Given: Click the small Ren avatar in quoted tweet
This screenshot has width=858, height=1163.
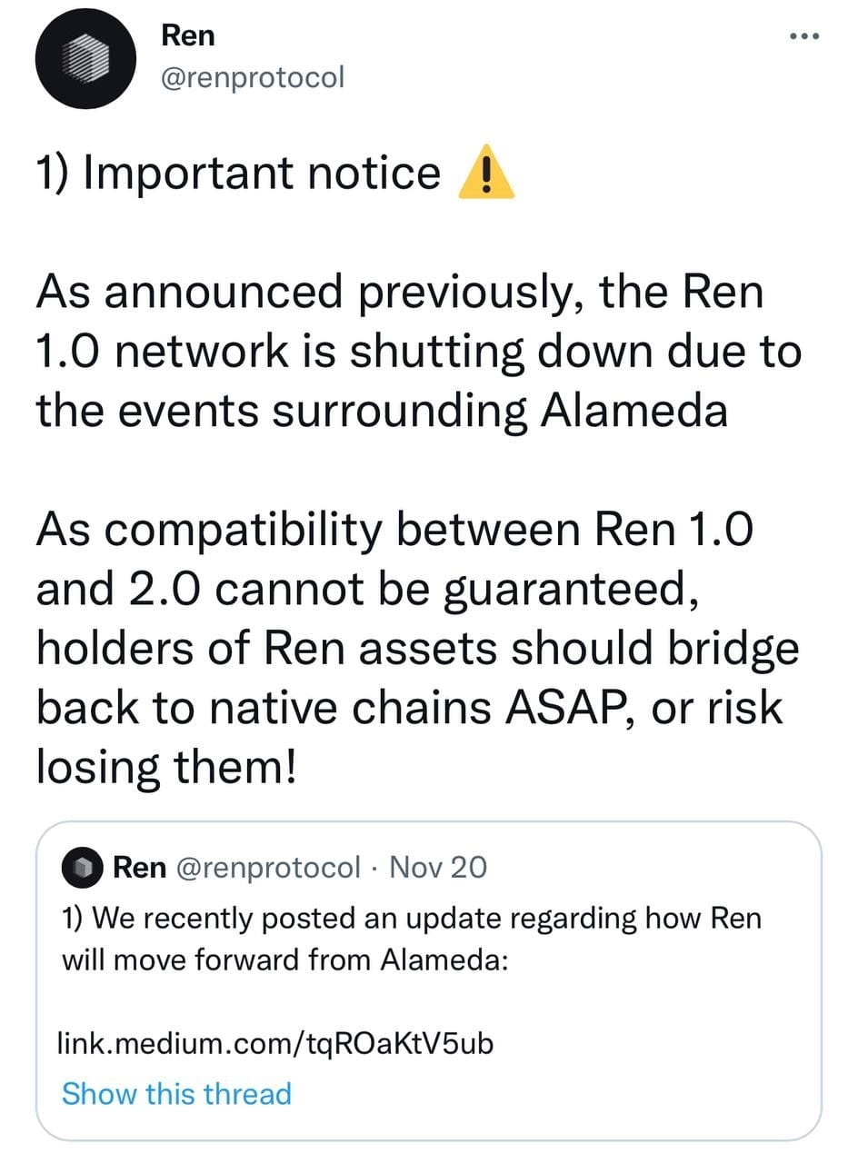Looking at the screenshot, I should (x=82, y=868).
